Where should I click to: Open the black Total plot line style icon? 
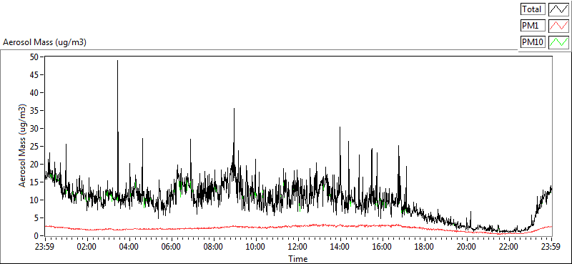[x=558, y=9]
